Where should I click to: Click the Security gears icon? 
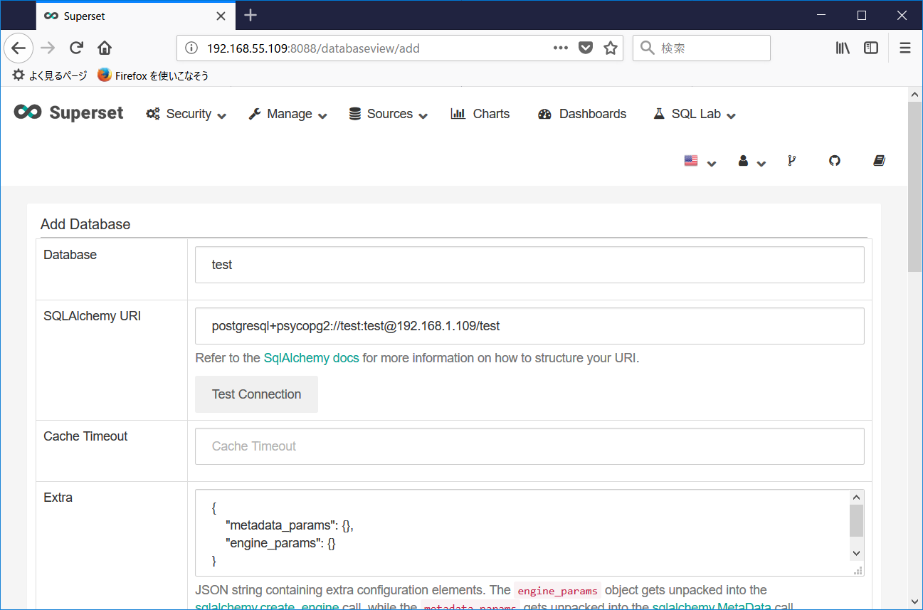point(152,113)
